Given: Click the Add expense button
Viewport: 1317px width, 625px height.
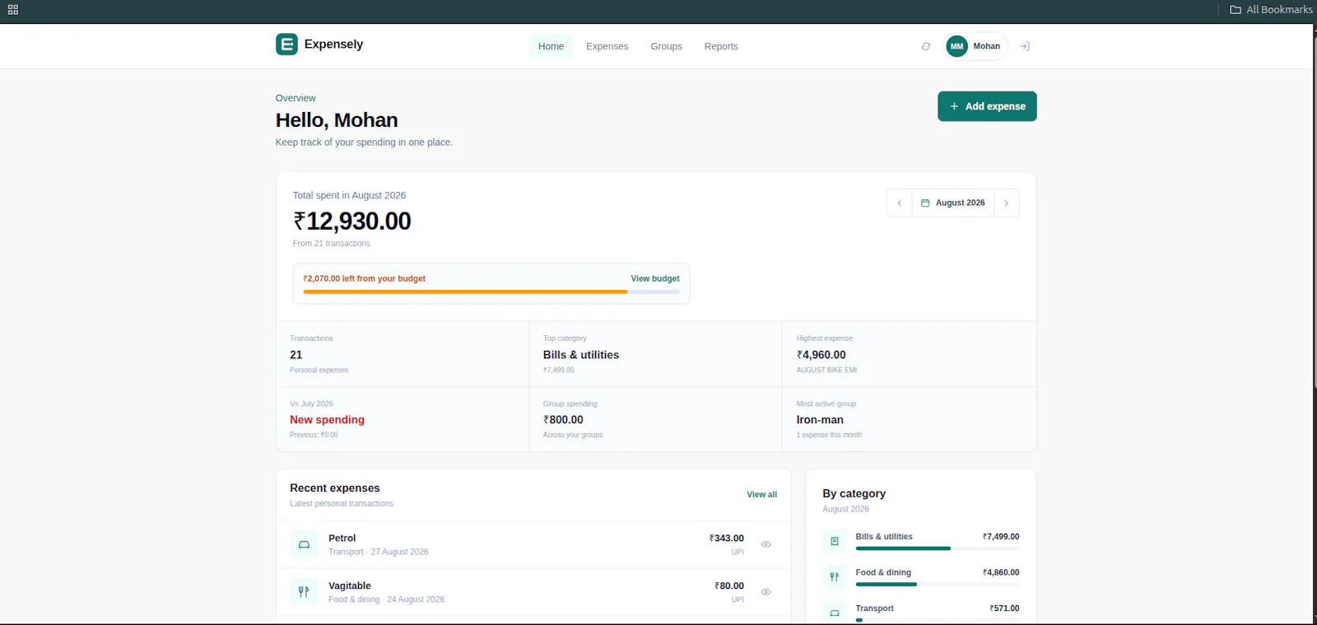Looking at the screenshot, I should 987,106.
